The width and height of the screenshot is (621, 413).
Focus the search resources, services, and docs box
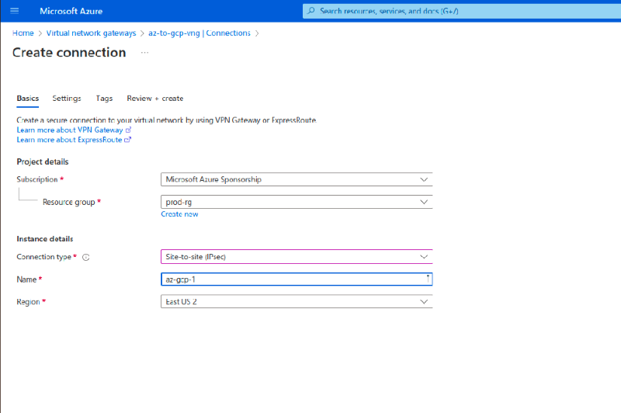tap(458, 11)
